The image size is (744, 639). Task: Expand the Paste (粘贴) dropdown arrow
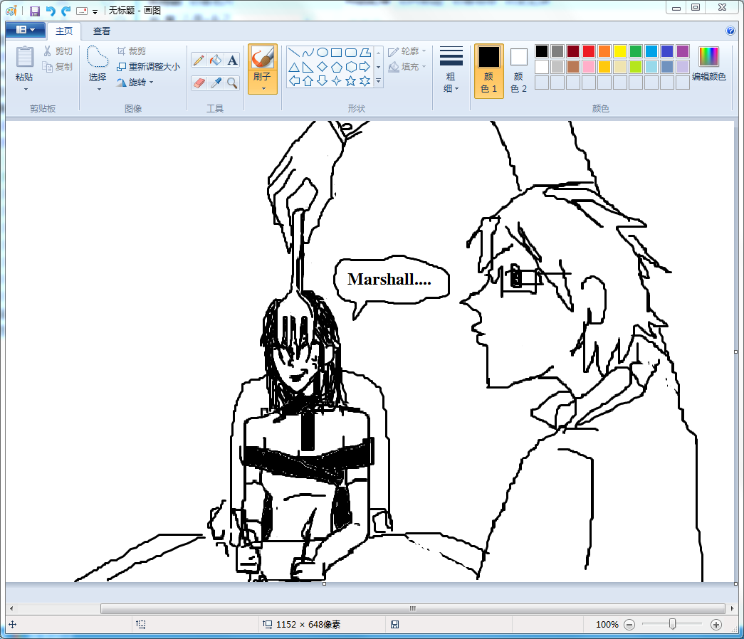(x=25, y=90)
